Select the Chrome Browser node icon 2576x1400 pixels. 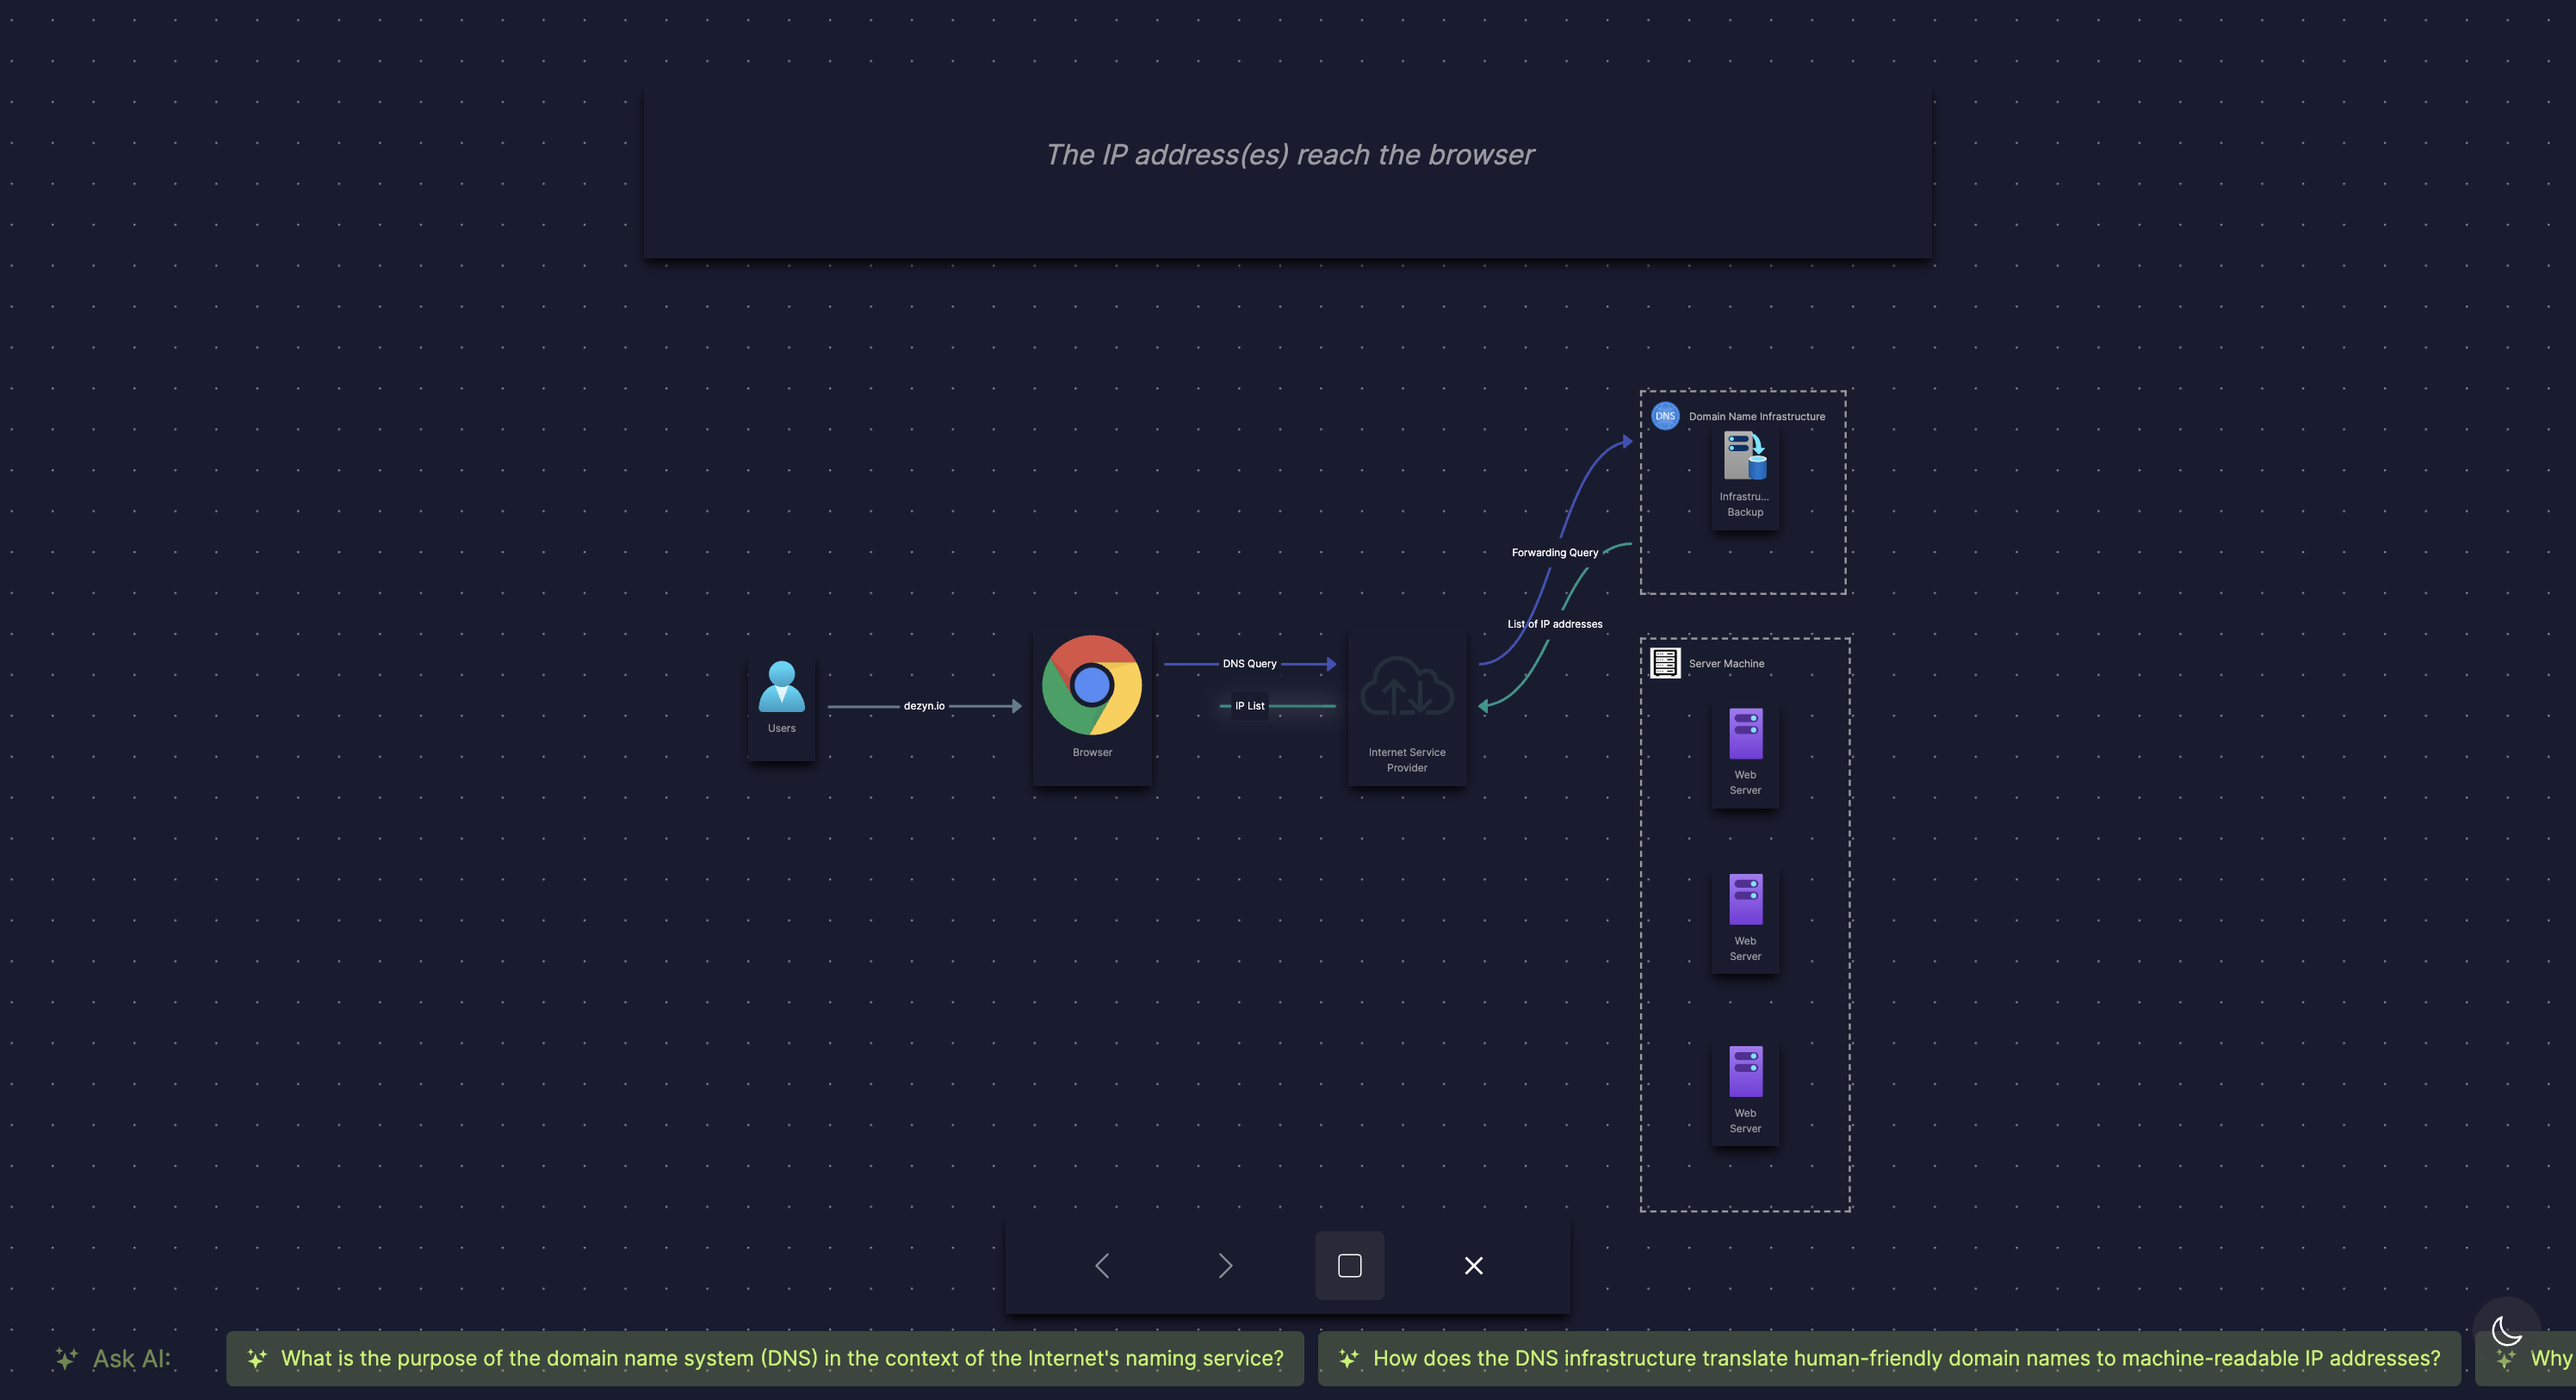coord(1091,686)
